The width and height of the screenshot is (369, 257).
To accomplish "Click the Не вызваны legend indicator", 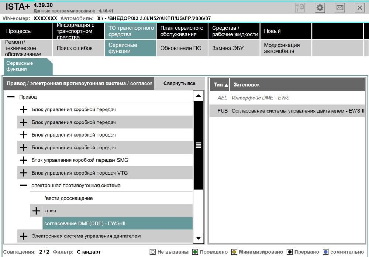I will pos(153,252).
